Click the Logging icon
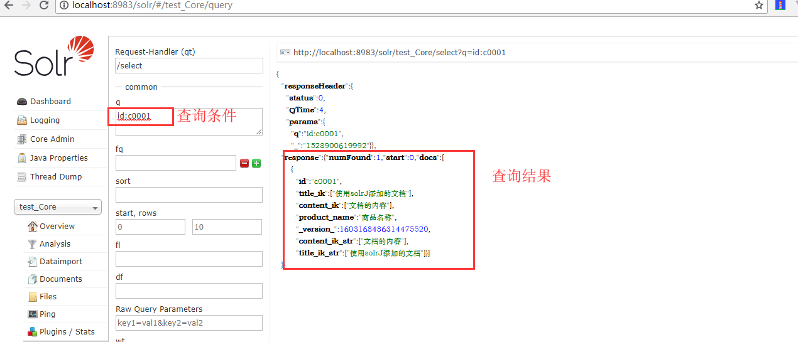Viewport: 798px width, 342px height. pyautogui.click(x=21, y=120)
